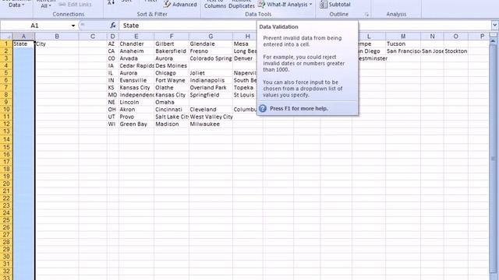This screenshot has height=280, width=499.
Task: Select column C header
Action: pos(93,37)
